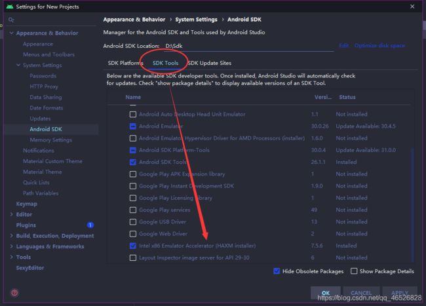Expand Languages & Frameworks node
426x306 pixels.
click(x=11, y=246)
